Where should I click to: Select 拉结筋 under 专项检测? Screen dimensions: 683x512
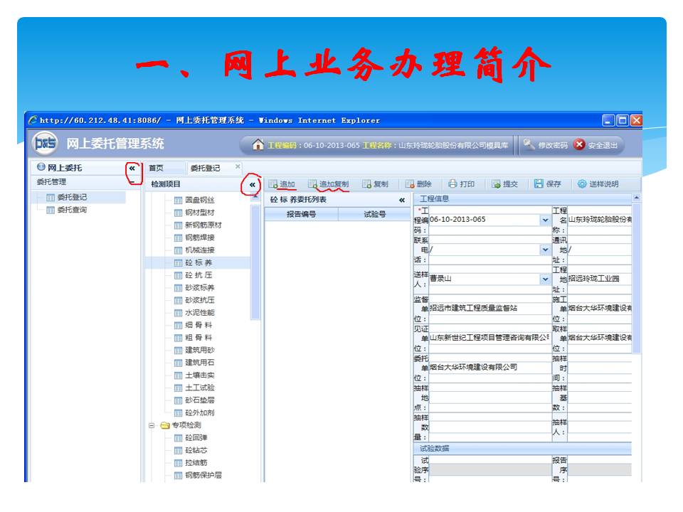pos(191,463)
